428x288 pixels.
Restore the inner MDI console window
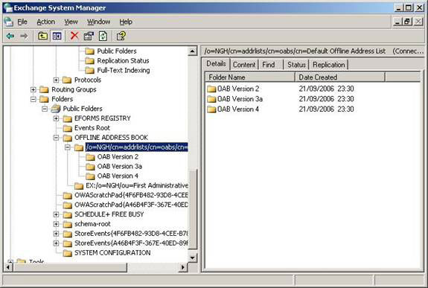(407, 22)
